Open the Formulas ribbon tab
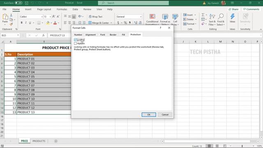Viewport: 263px width, 148px height. [x=62, y=9]
